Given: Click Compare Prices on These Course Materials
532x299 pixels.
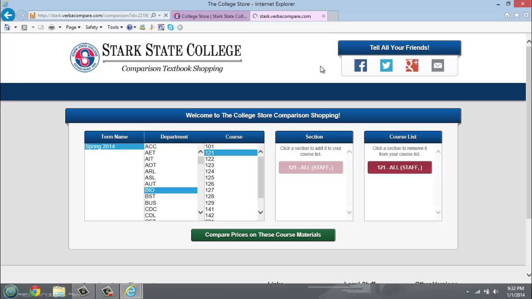Looking at the screenshot, I should coord(263,235).
